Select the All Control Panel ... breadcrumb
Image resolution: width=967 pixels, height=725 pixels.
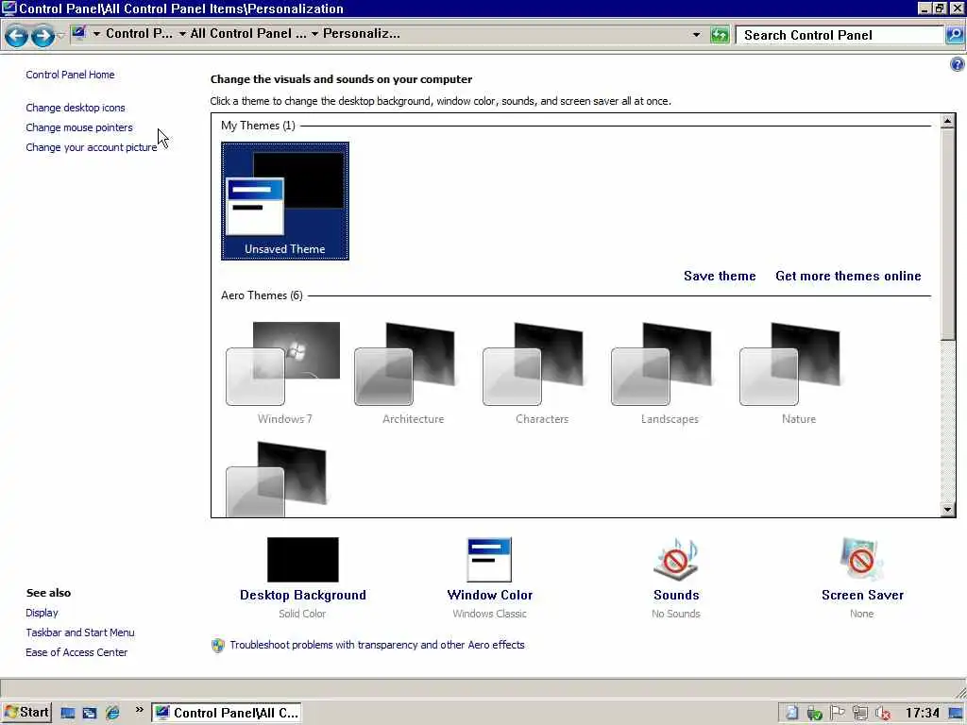(248, 33)
